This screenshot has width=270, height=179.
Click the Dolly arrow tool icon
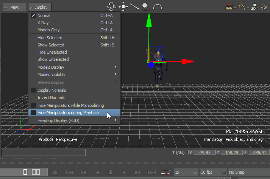[134, 6]
